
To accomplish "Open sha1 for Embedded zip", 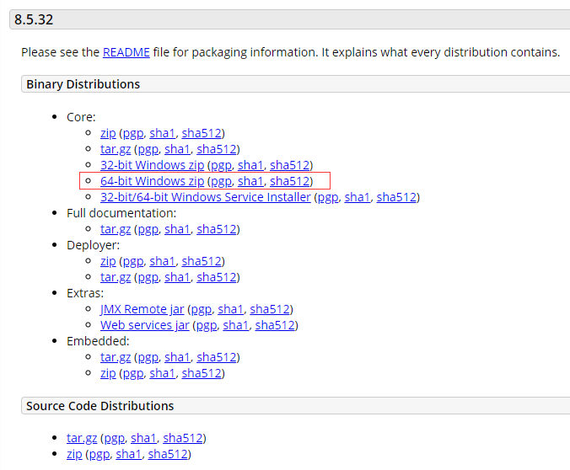I will 162,373.
